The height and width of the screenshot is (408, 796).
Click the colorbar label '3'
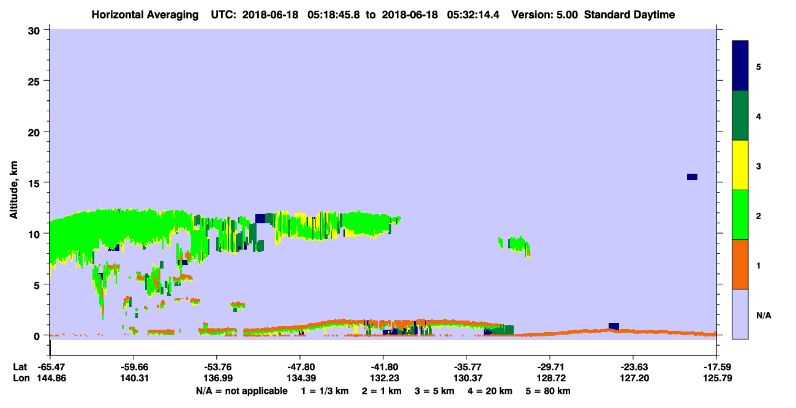pyautogui.click(x=759, y=166)
